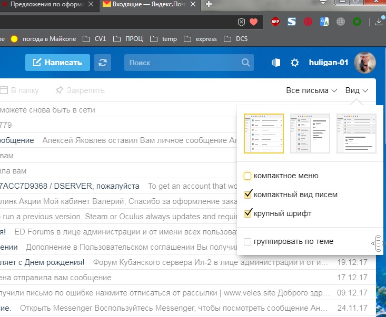Screen dimensions: 386x317
Task: Open the browser downloads icon
Action: [379, 22]
